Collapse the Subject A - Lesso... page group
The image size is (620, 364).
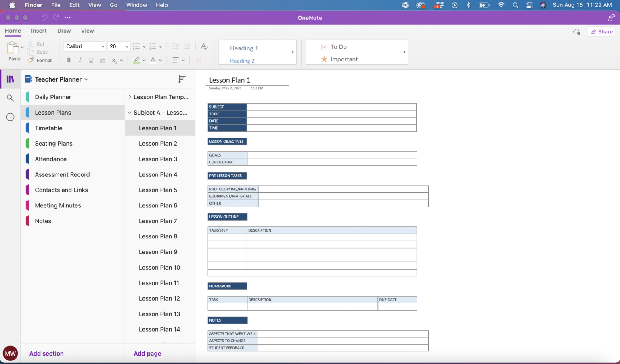[x=130, y=113]
